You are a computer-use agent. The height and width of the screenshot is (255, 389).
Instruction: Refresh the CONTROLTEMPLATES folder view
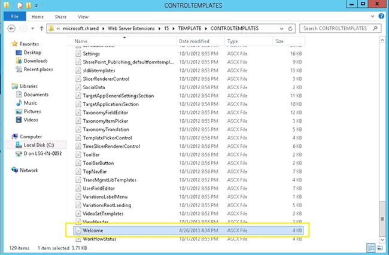coord(290,29)
